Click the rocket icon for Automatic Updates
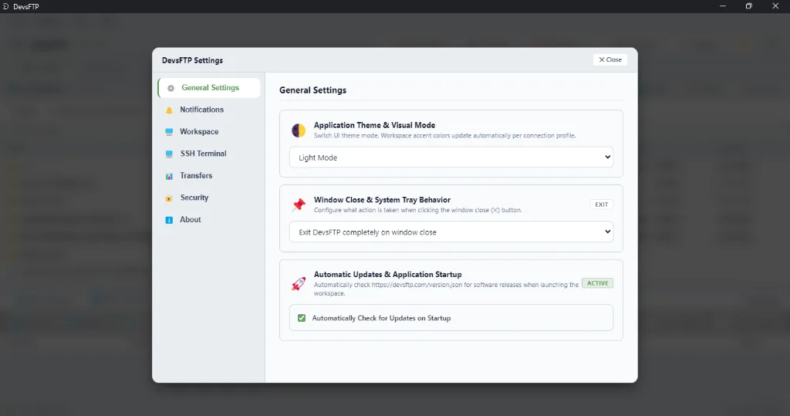 coord(299,283)
